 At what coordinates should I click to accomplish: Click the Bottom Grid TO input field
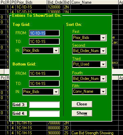pos(44,84)
